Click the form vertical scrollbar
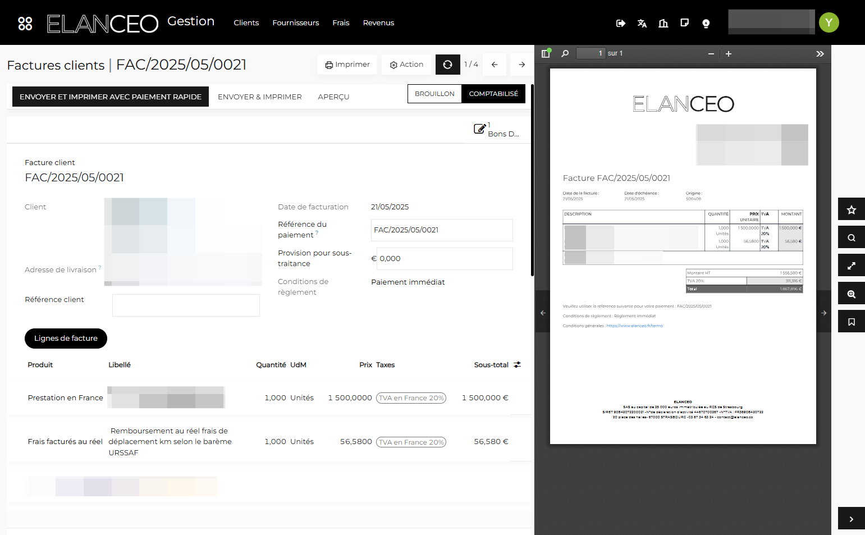The image size is (865, 535). [x=532, y=180]
